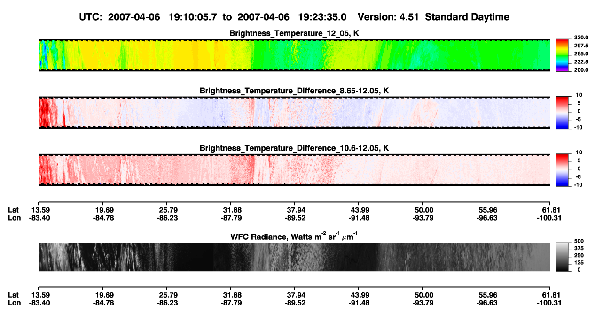The height and width of the screenshot is (313, 611).
Task: Click the 10 tick on 10.6-12.05 colorbar
Action: click(579, 153)
